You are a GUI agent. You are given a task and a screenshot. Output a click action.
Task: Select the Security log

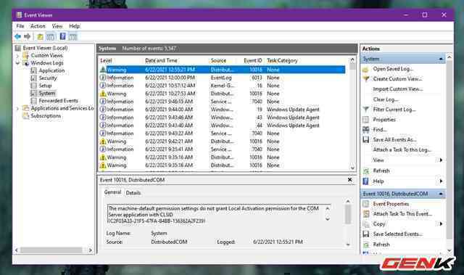[48, 78]
